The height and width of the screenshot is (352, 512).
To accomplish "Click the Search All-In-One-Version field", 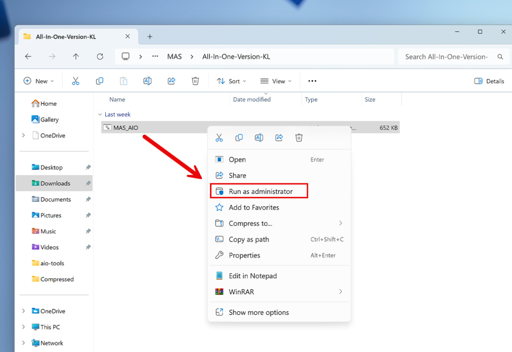I will pos(446,57).
